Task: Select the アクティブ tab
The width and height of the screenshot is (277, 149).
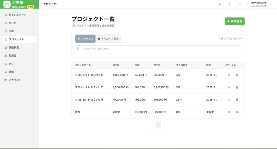Action: click(x=85, y=39)
